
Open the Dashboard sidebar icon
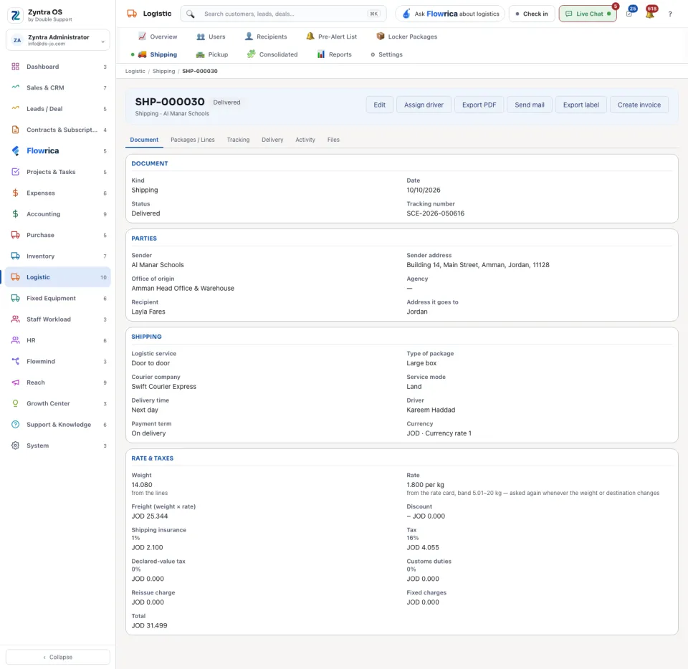point(15,67)
